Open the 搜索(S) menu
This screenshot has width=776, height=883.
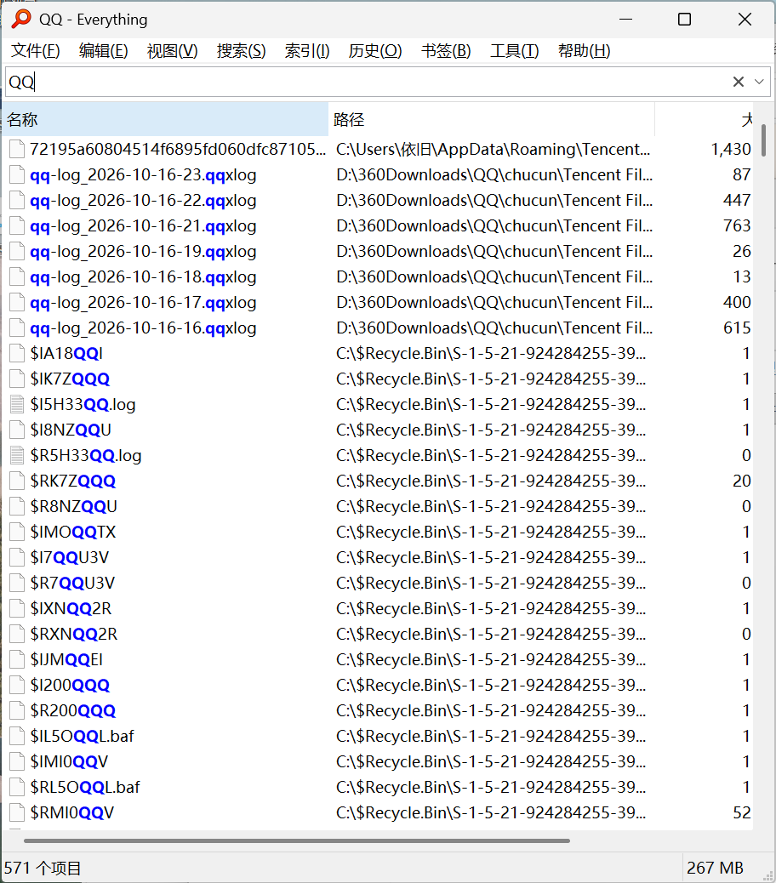[241, 51]
